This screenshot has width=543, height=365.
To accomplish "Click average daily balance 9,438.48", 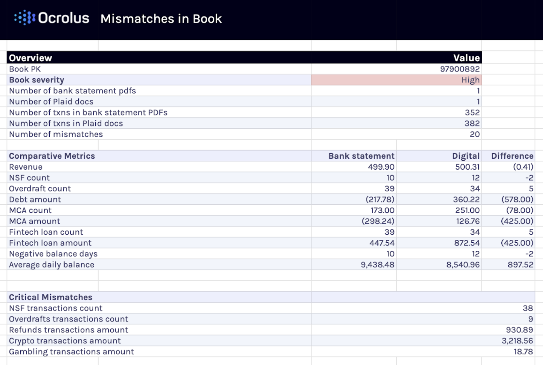I will tap(378, 264).
